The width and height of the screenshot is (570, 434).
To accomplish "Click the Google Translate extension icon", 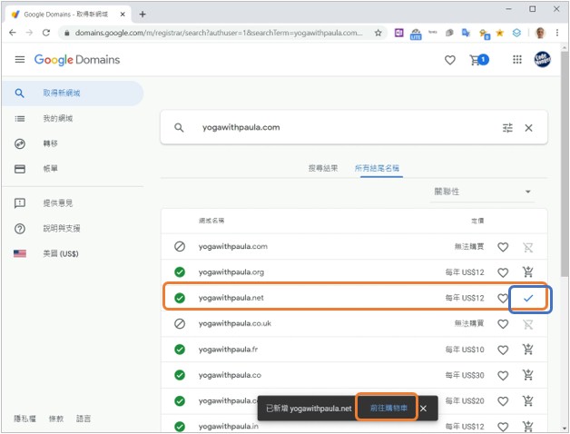I will pos(466,33).
